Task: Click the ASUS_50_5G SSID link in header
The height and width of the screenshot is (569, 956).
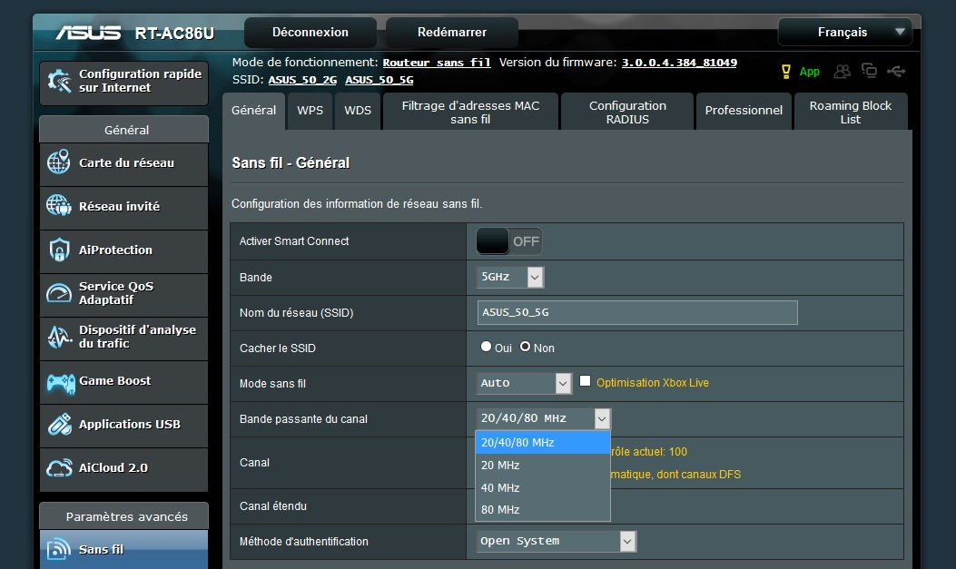Action: click(x=379, y=80)
